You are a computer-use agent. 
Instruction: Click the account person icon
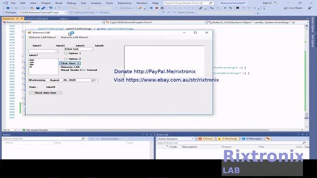[275, 3]
